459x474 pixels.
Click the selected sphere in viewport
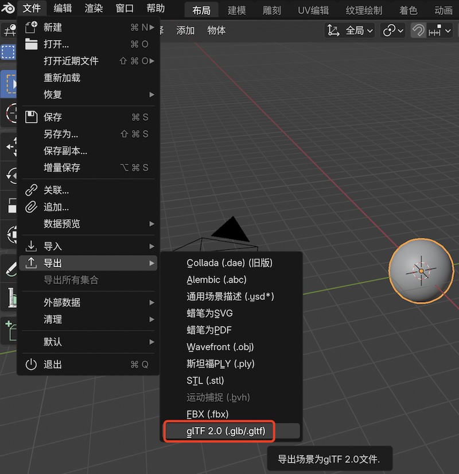421,271
